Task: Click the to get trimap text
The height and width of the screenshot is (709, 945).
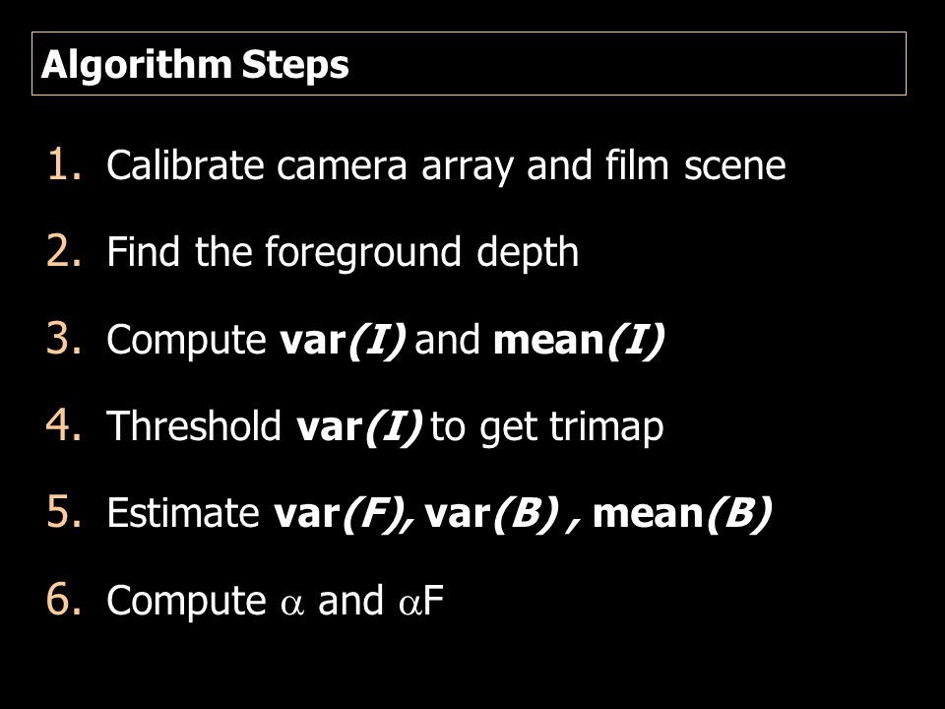Action: pos(546,428)
